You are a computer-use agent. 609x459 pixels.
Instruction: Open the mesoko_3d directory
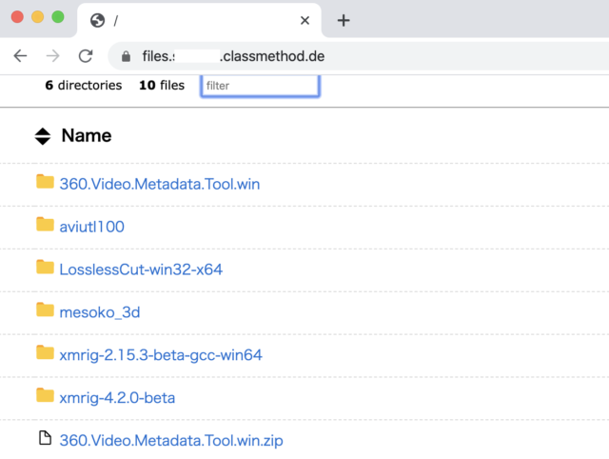(100, 312)
